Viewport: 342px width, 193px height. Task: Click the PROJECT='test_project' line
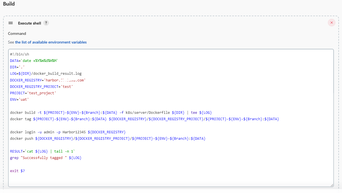point(33,93)
